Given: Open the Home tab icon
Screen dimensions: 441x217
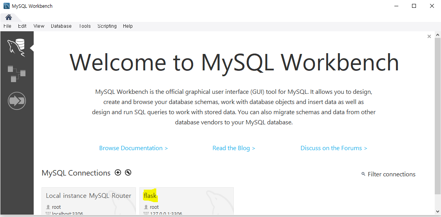Looking at the screenshot, I should coord(9,18).
